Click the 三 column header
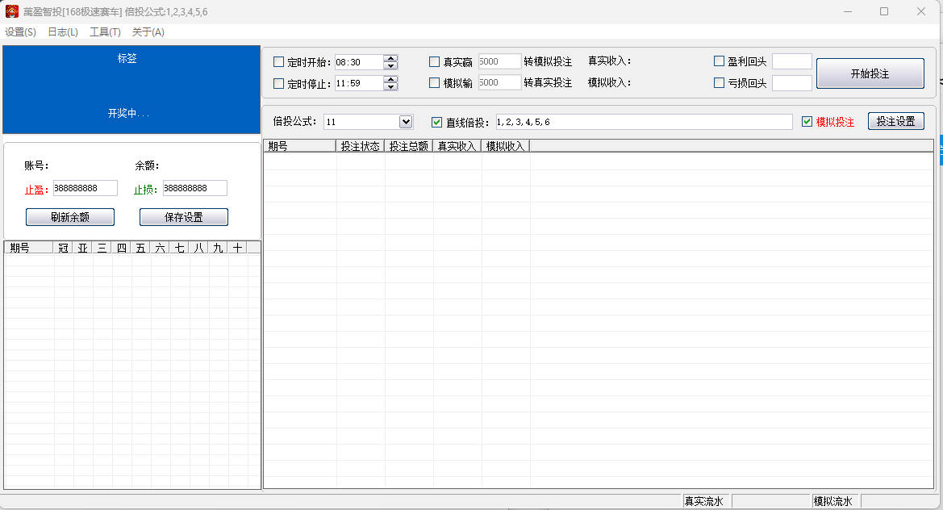This screenshot has height=510, width=943. 102,247
